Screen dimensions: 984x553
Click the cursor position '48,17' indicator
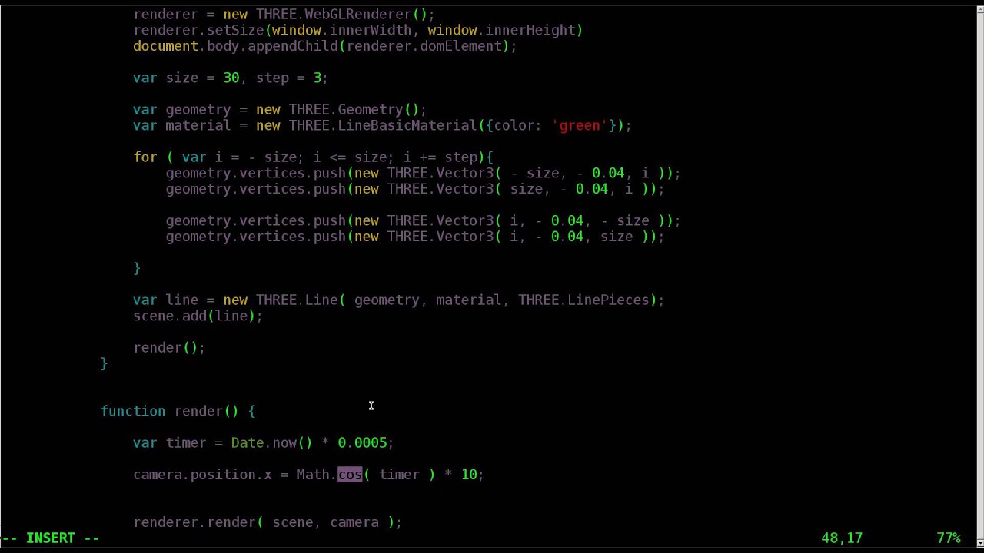[842, 538]
